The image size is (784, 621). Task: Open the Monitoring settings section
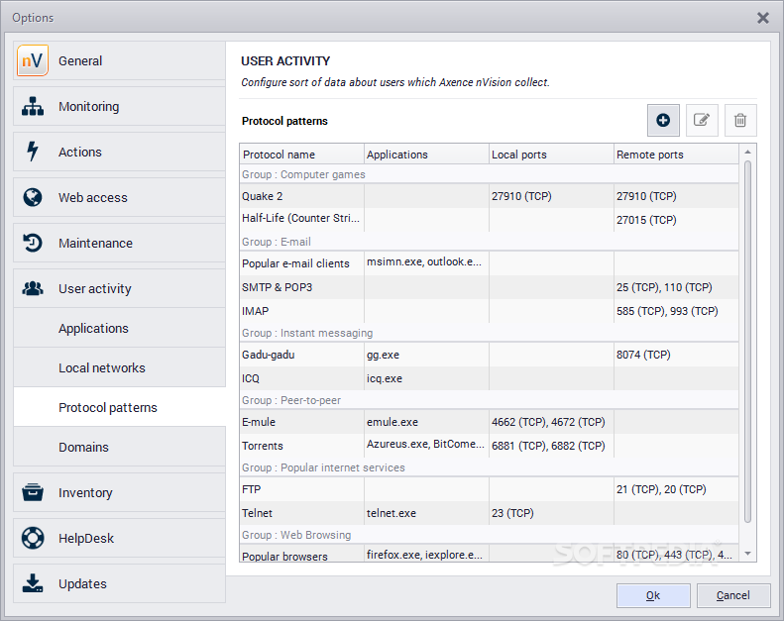pyautogui.click(x=120, y=106)
